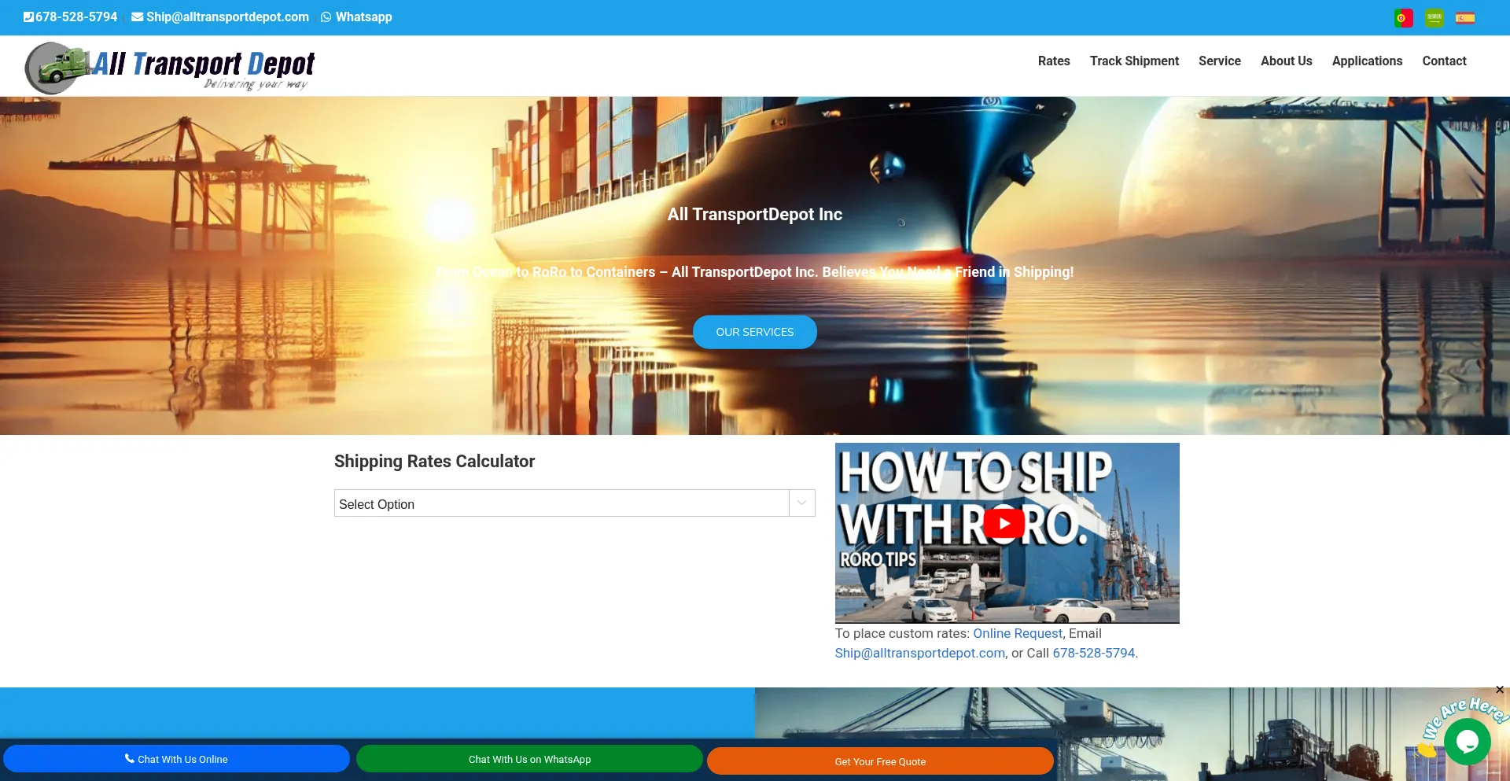
Task: Open the Service menu item
Action: [x=1220, y=61]
